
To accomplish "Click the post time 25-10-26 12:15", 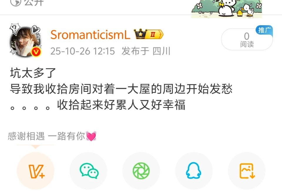I will pos(83,51).
